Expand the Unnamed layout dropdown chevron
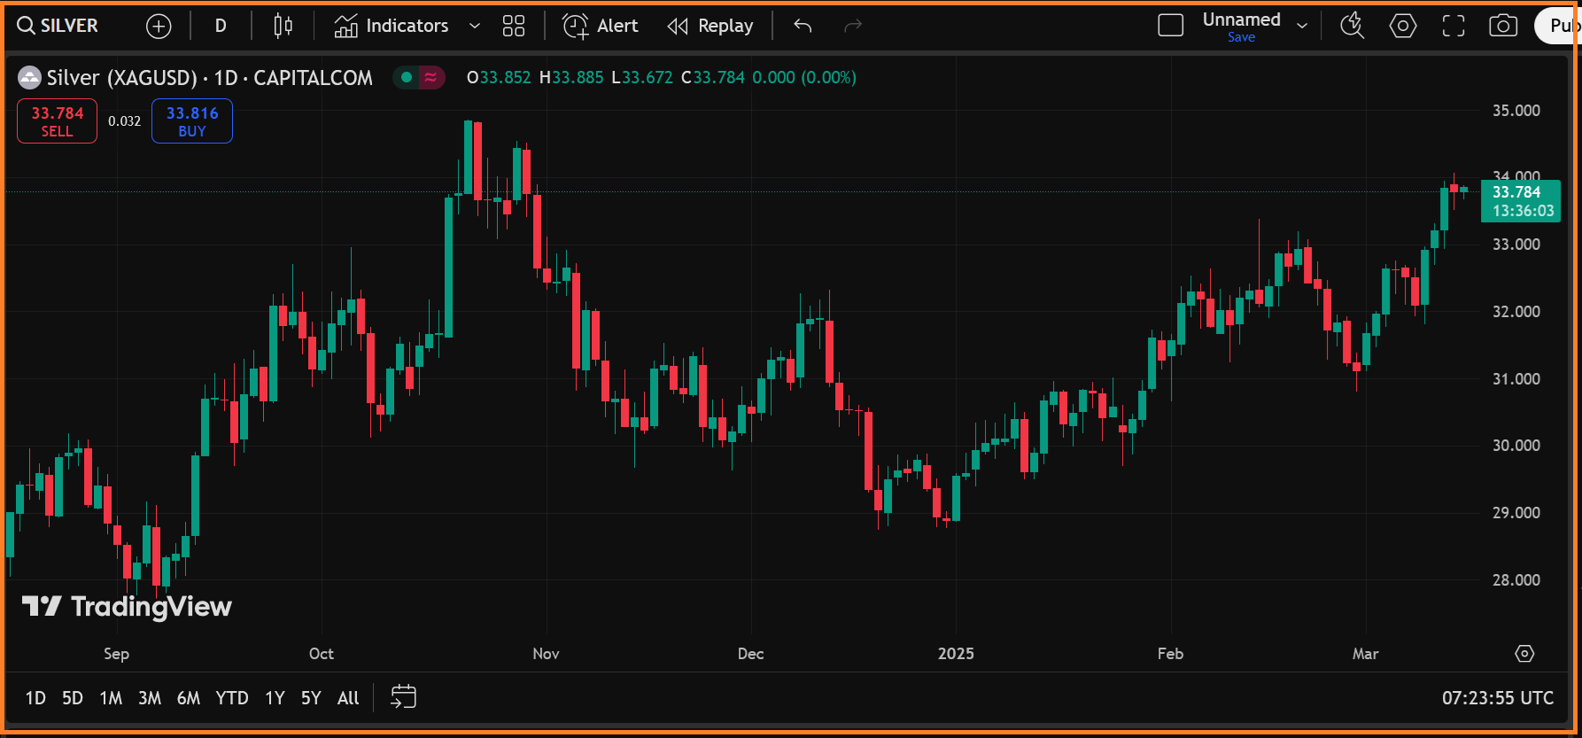The height and width of the screenshot is (738, 1582). (x=1302, y=27)
